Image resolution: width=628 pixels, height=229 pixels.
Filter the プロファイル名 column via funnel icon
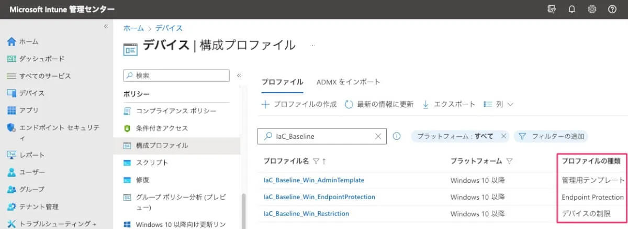click(316, 161)
